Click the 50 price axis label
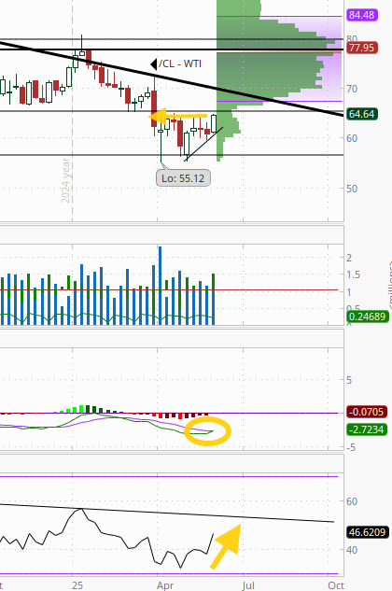 [352, 189]
